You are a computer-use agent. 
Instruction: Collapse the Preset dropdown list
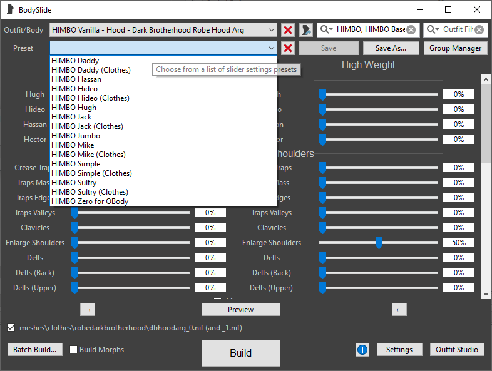pos(272,48)
